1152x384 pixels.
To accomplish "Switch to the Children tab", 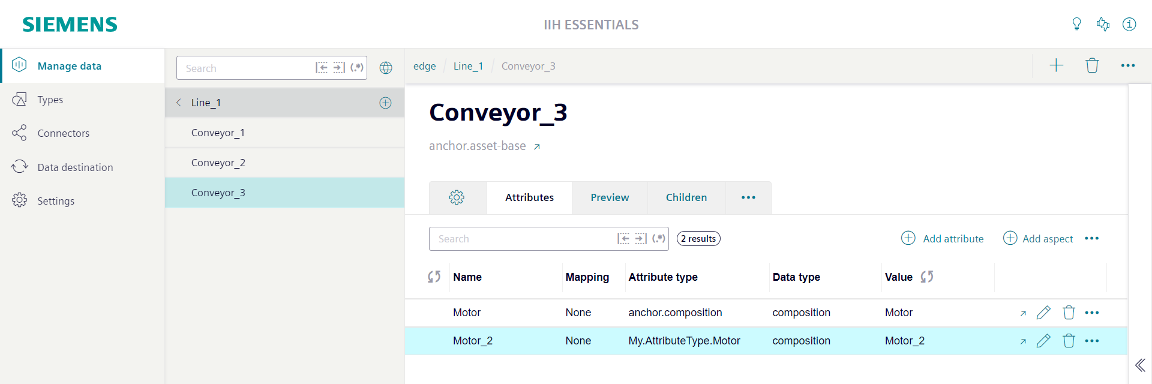I will [686, 197].
